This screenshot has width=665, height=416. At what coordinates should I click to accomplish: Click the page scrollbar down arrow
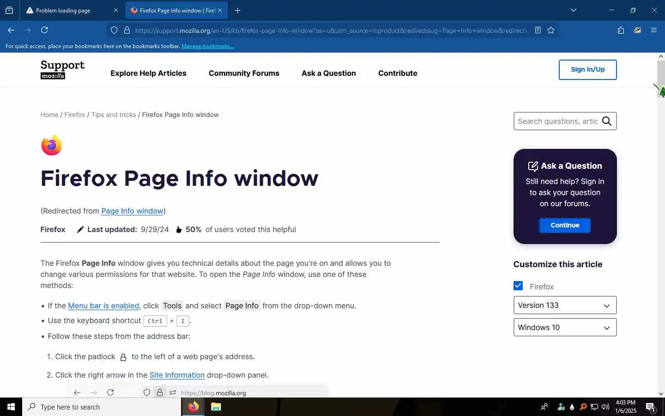point(661,393)
